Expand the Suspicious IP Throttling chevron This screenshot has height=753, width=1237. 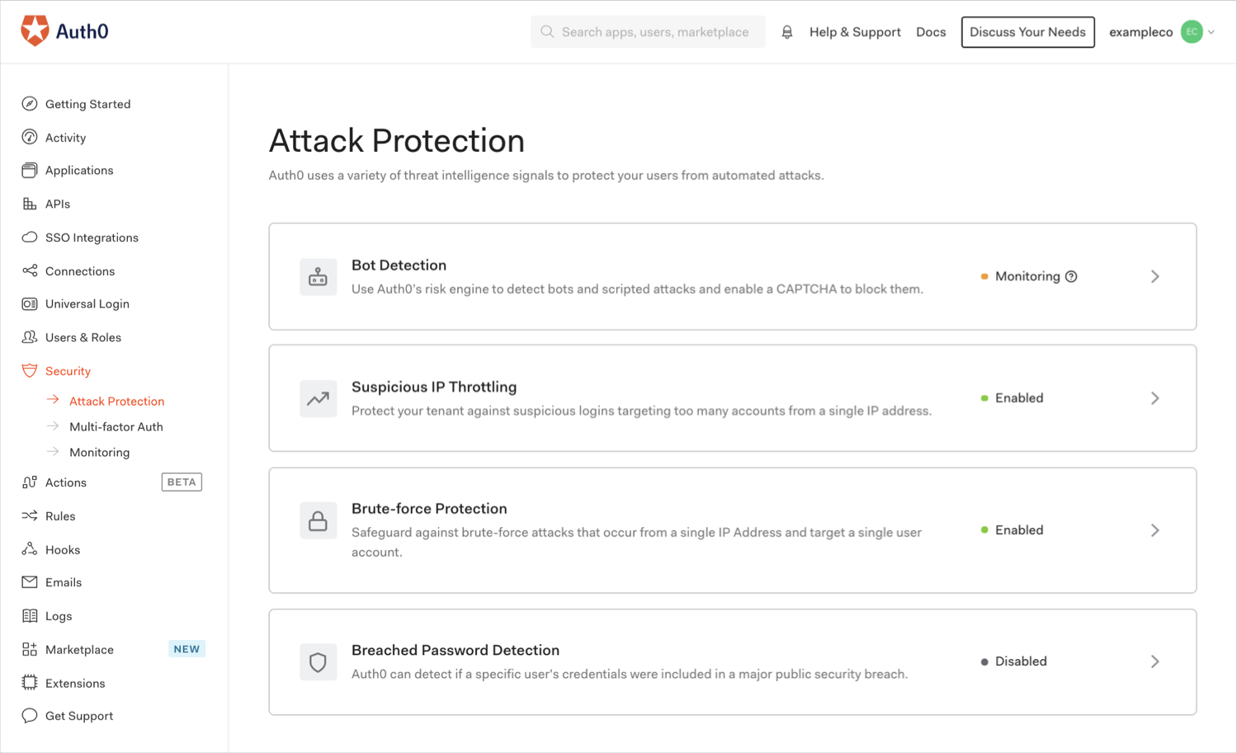click(1155, 398)
